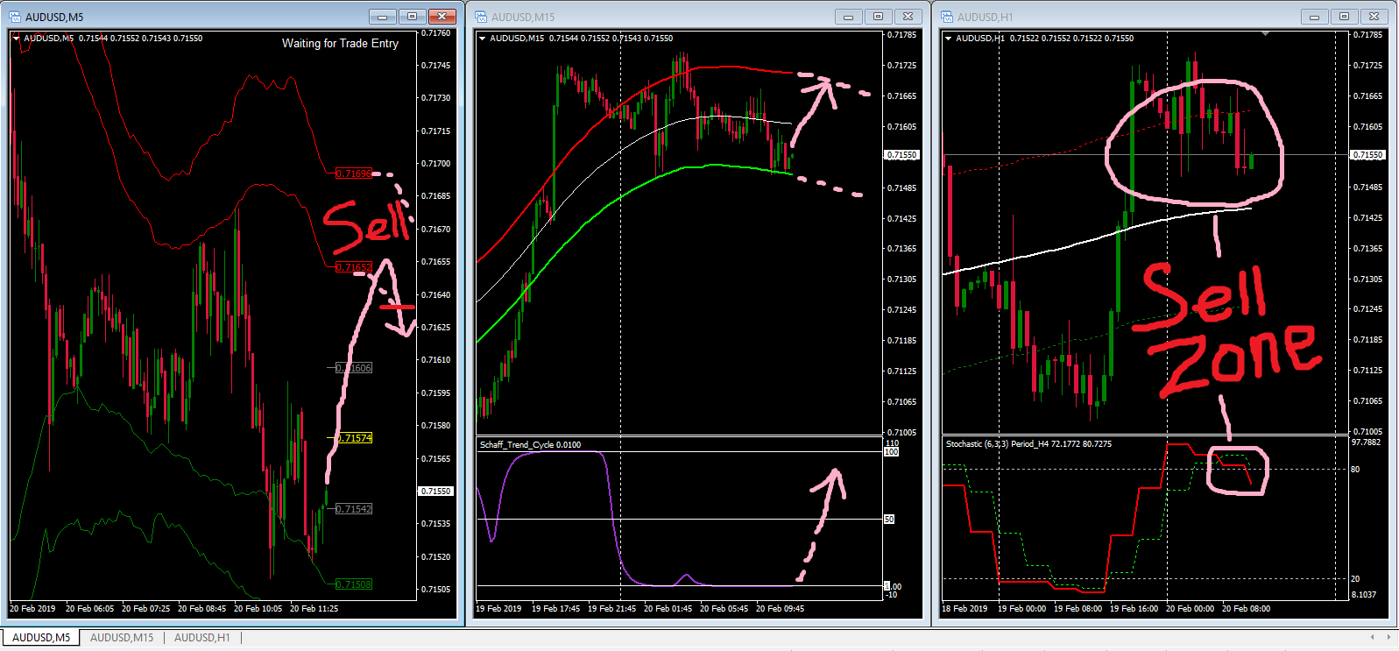The image size is (1399, 651).
Task: Click the '19 Feb 16:00' time label in H1 chart
Action: pyautogui.click(x=1134, y=609)
